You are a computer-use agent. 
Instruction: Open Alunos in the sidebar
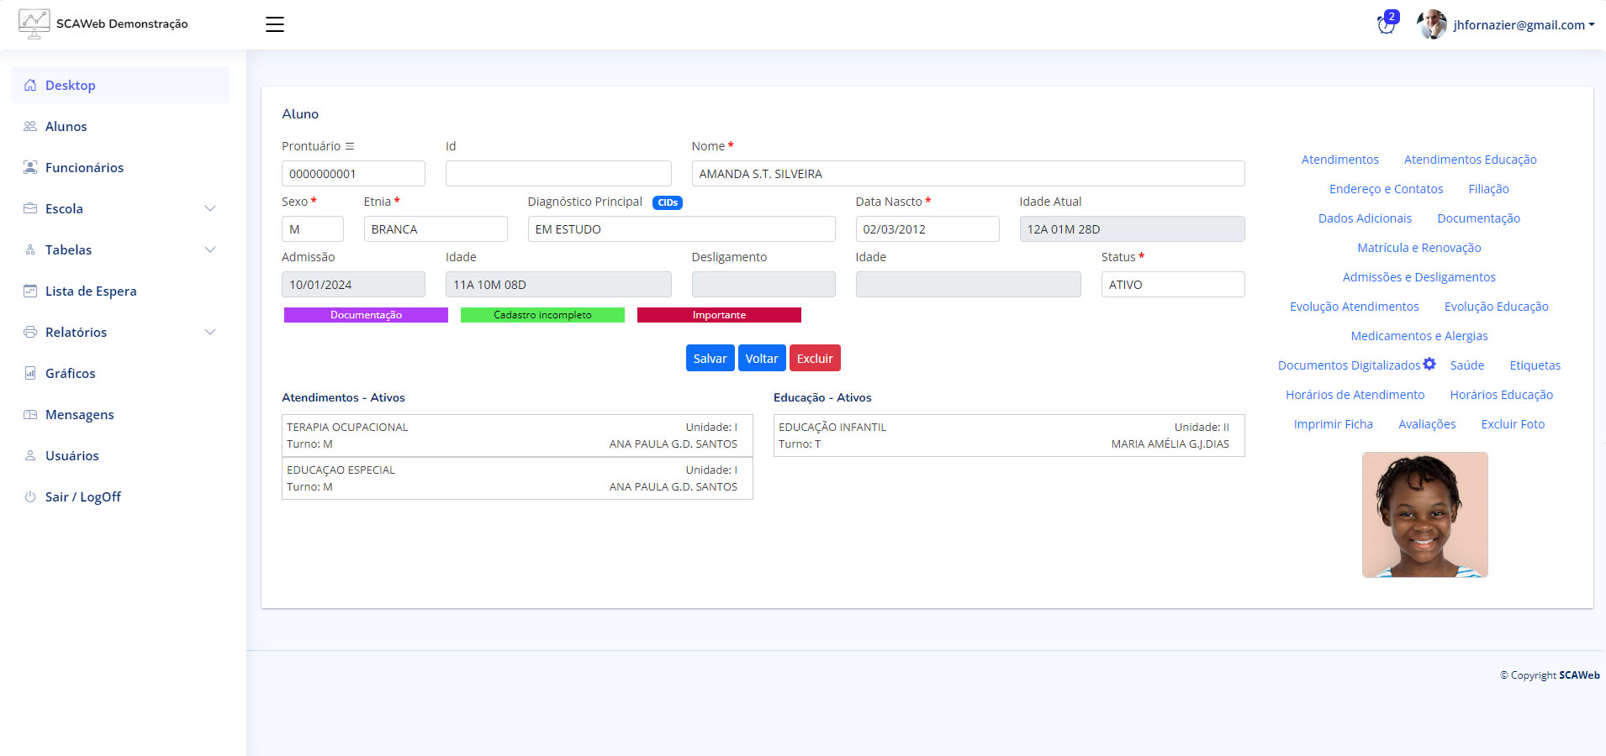tap(66, 126)
